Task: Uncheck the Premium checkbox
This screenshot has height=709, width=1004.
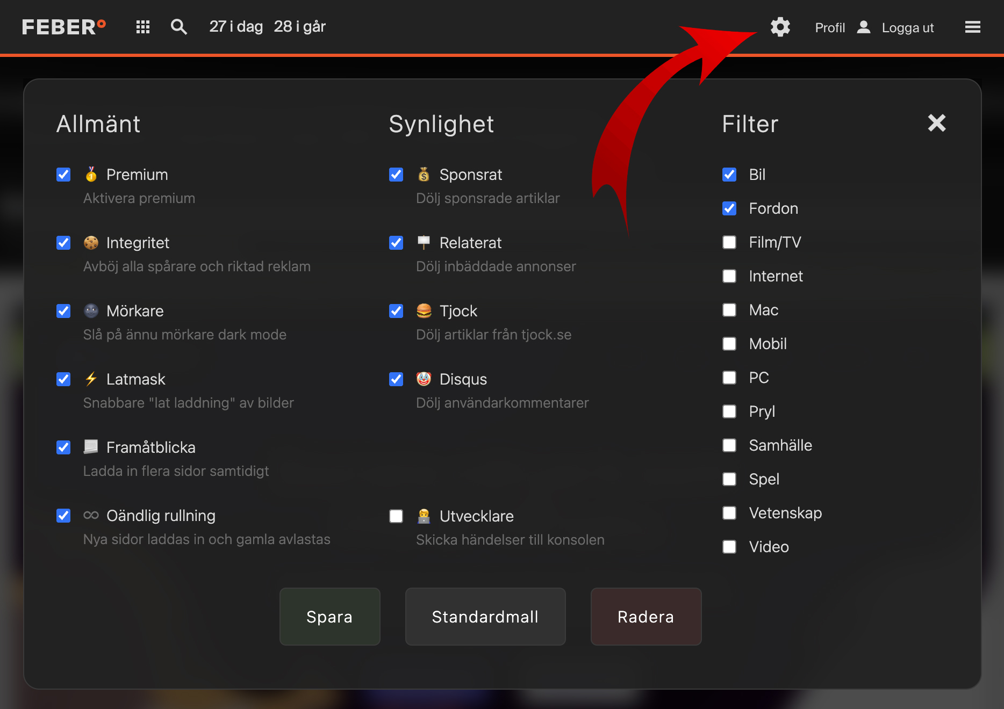Action: [63, 175]
